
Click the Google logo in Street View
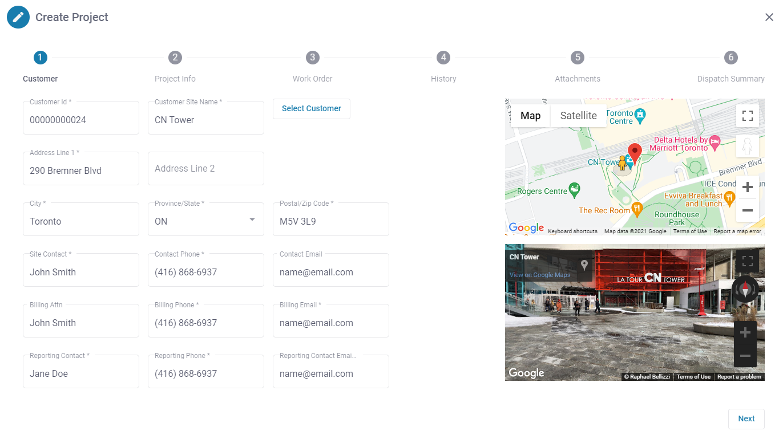click(526, 373)
